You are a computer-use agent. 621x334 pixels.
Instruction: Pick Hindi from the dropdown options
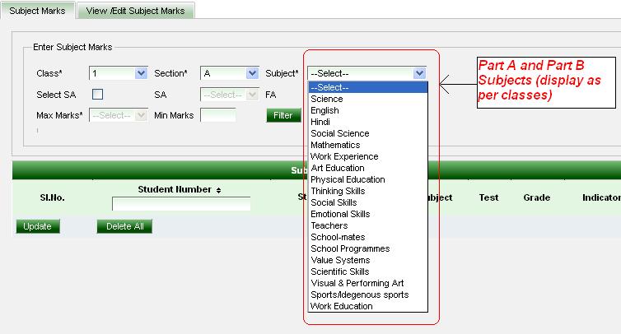click(x=322, y=122)
